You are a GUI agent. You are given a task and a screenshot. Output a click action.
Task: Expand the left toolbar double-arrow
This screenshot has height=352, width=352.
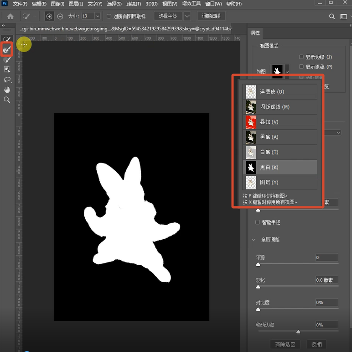(x=3, y=26)
